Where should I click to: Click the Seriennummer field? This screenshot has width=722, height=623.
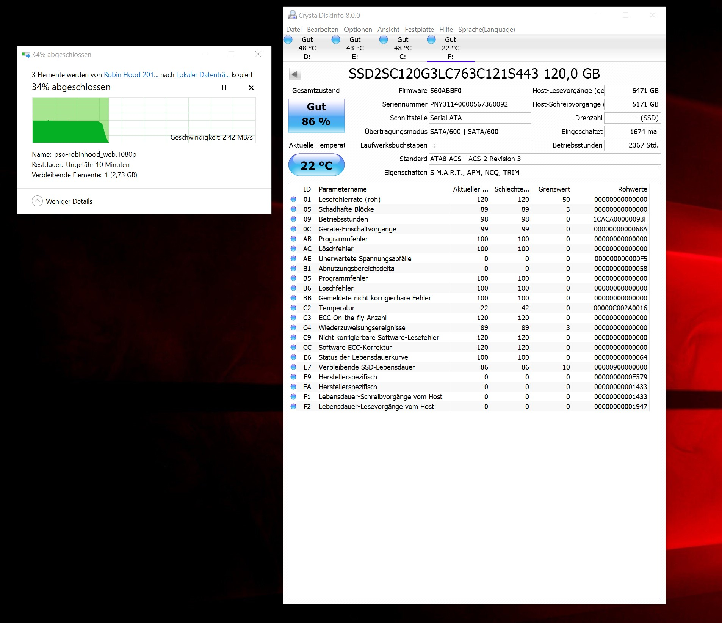[x=480, y=104]
